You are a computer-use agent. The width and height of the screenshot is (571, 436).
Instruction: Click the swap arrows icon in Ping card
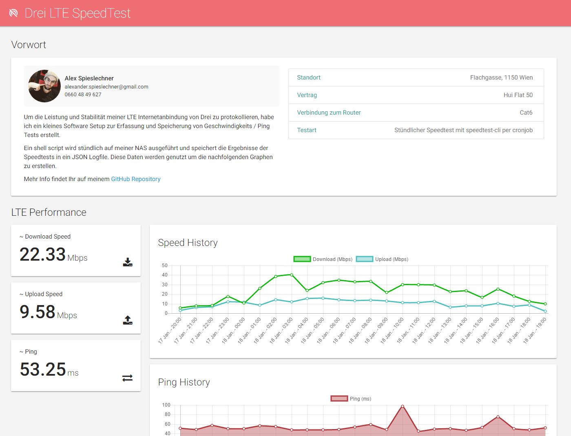click(x=128, y=378)
